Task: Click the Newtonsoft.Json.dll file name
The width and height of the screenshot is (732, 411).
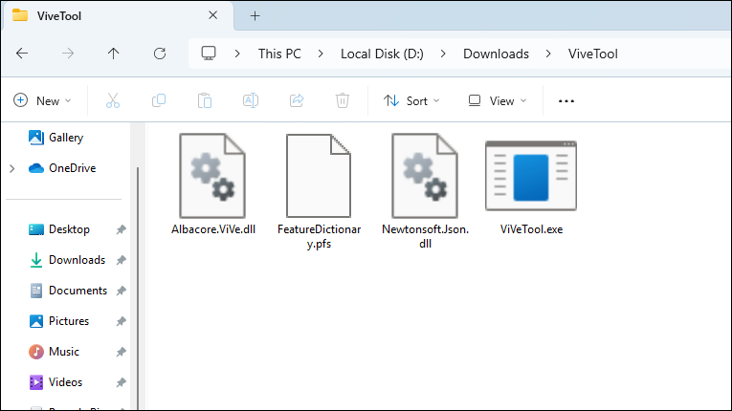Action: pyautogui.click(x=425, y=236)
